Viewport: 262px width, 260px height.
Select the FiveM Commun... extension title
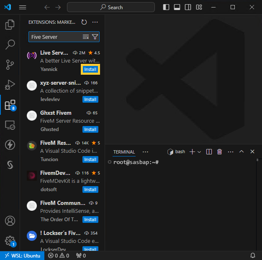click(x=63, y=203)
